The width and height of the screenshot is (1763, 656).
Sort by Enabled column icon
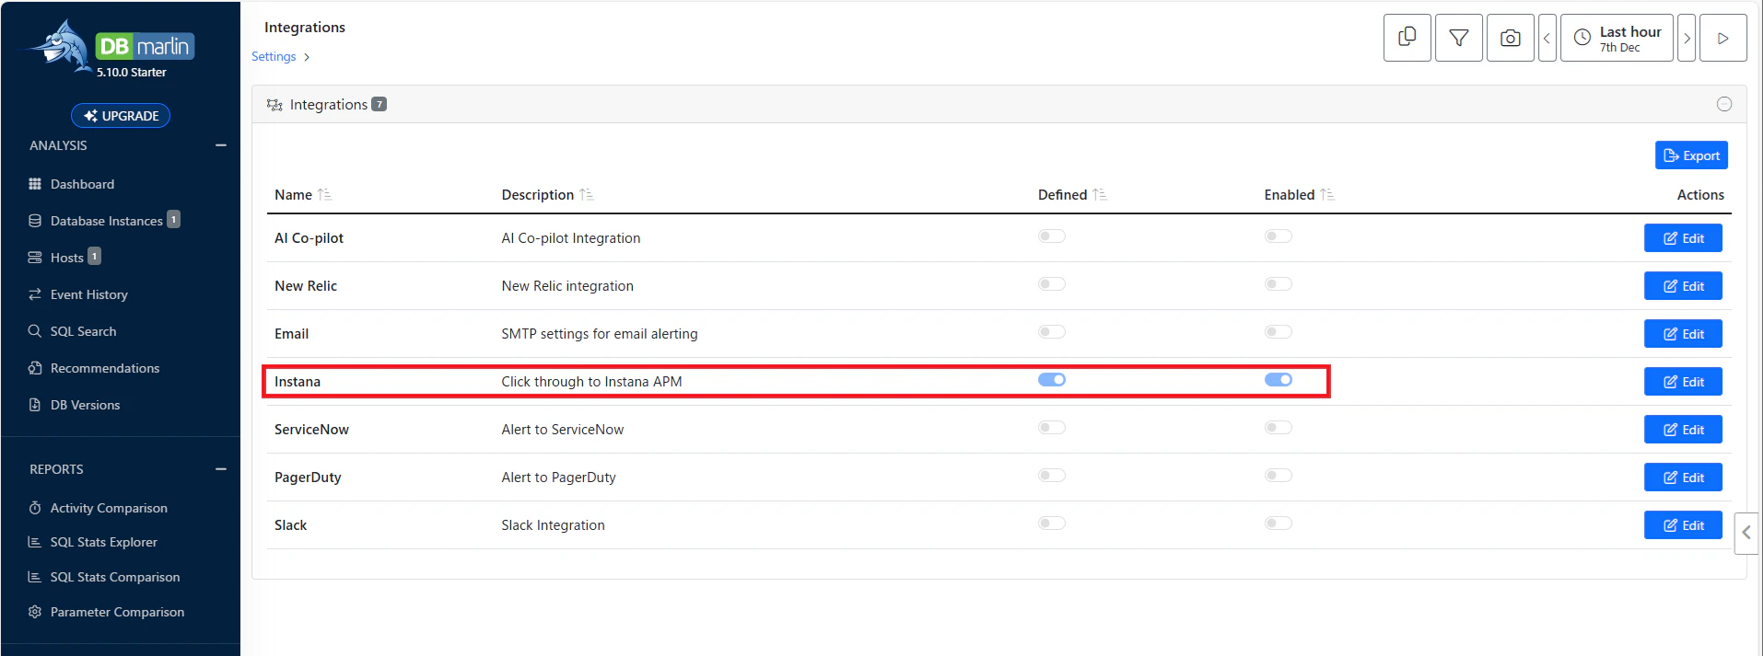[x=1327, y=195]
